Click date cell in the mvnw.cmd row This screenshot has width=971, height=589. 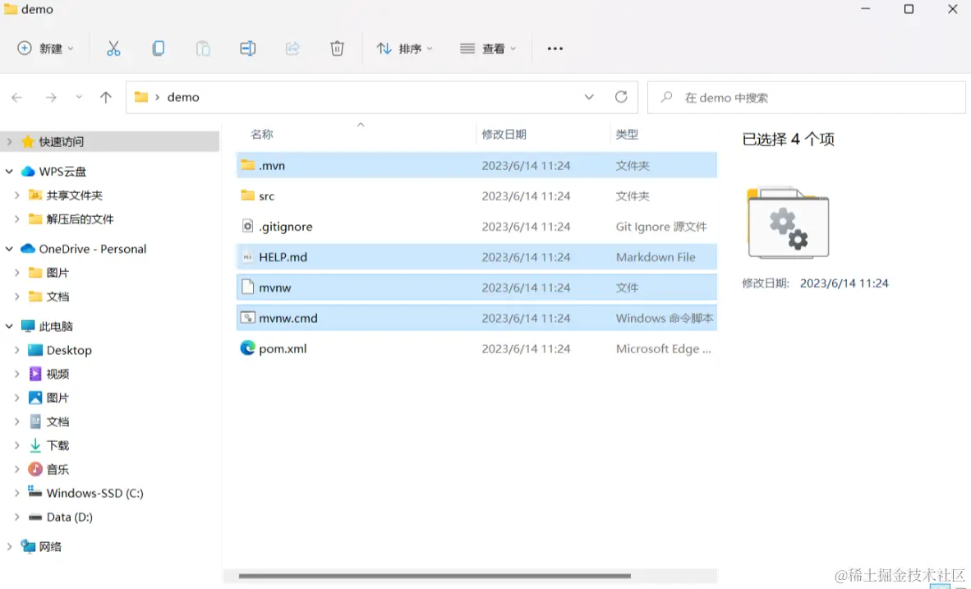526,319
